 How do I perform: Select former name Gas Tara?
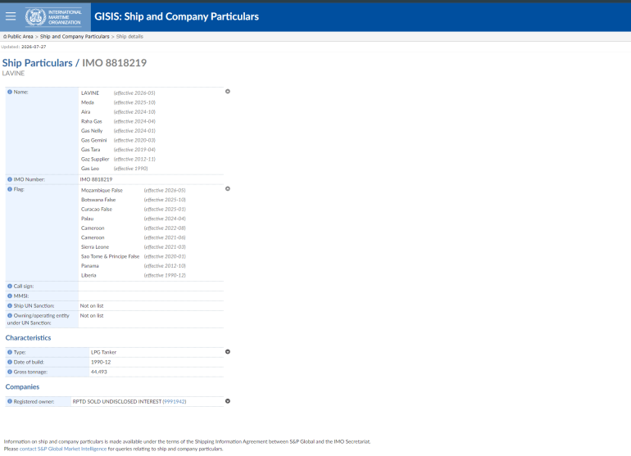click(x=90, y=150)
